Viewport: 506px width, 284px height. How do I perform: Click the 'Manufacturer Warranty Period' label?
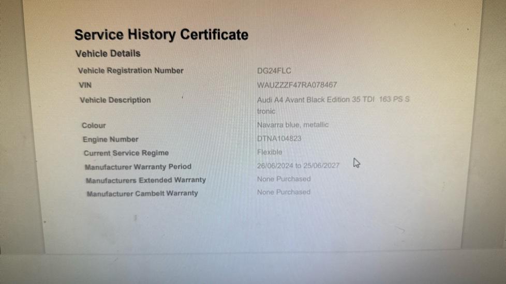(x=138, y=167)
